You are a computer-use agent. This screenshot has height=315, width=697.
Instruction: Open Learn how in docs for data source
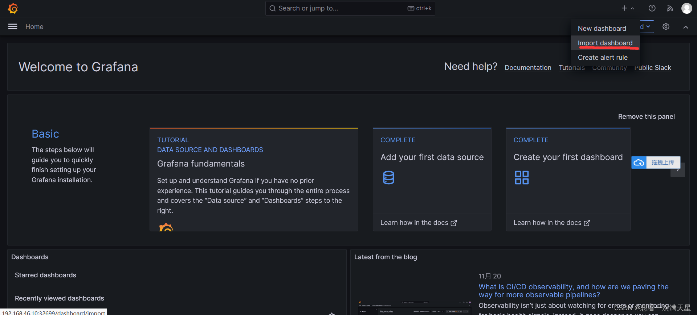pos(419,223)
